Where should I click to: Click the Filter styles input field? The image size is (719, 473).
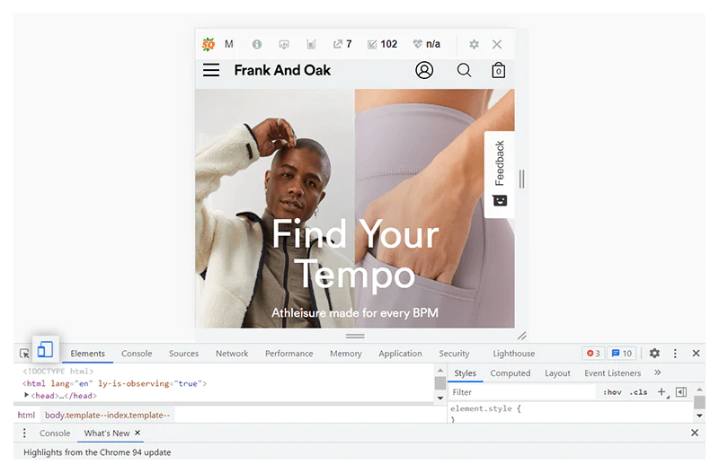521,392
